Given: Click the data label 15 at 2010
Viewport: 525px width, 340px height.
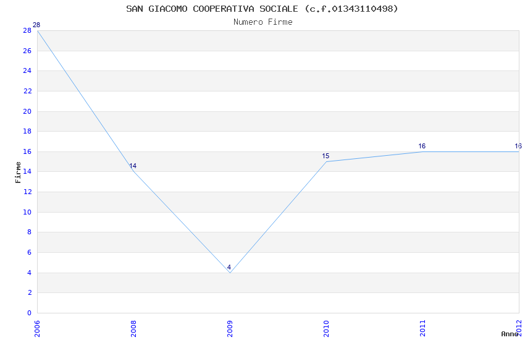Looking at the screenshot, I should 325,156.
